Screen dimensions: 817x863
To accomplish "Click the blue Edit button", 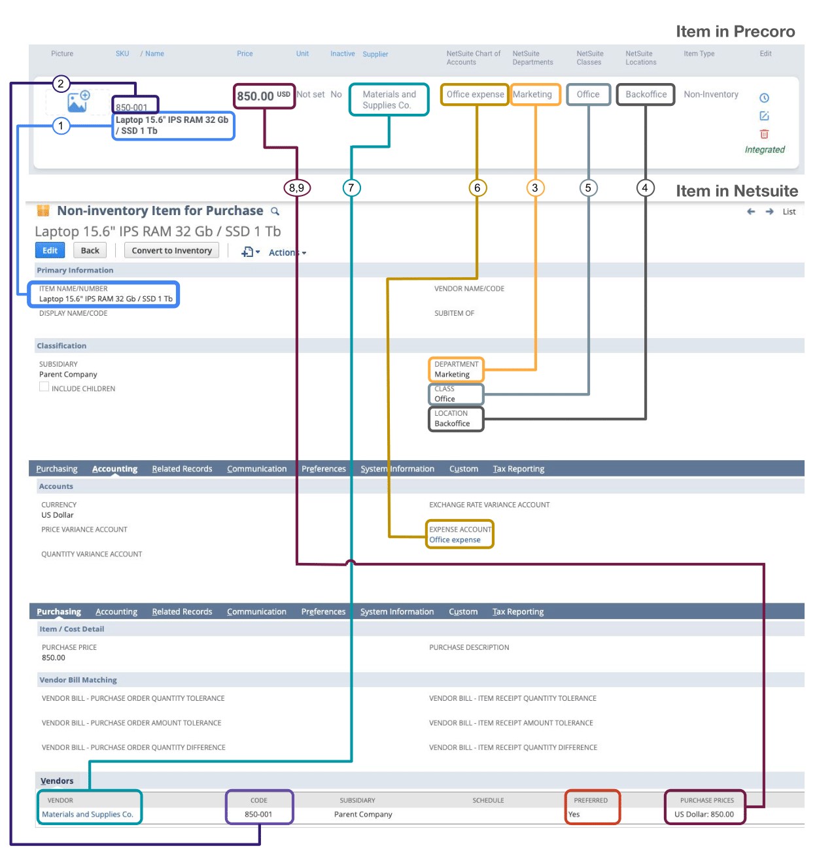I will pyautogui.click(x=50, y=250).
